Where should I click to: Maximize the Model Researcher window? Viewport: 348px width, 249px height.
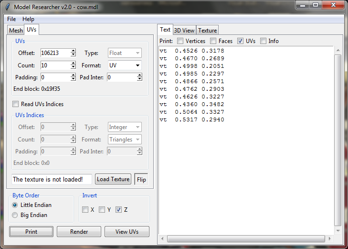coord(316,5)
